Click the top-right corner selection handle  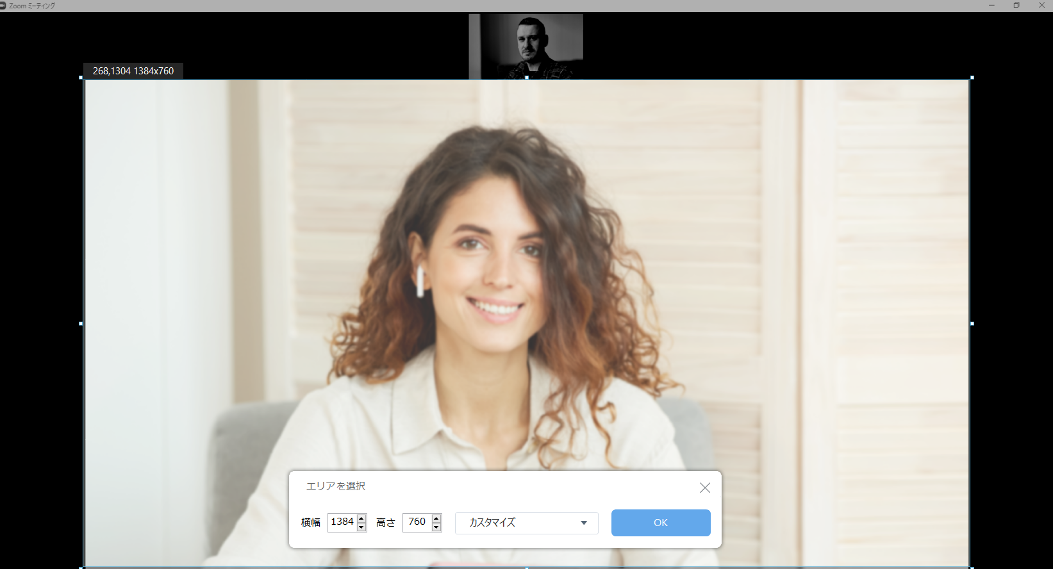[x=972, y=78]
